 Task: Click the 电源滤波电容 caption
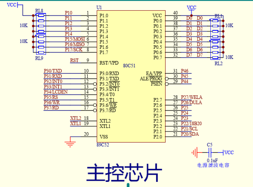(x=213, y=165)
